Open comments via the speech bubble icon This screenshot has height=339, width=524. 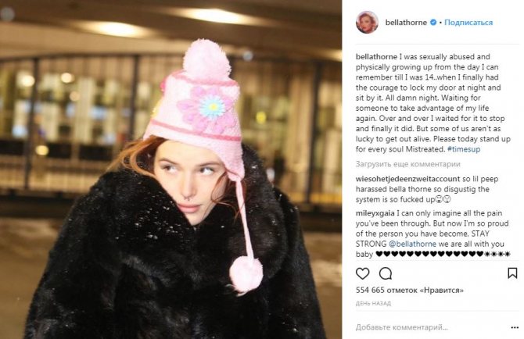click(386, 273)
